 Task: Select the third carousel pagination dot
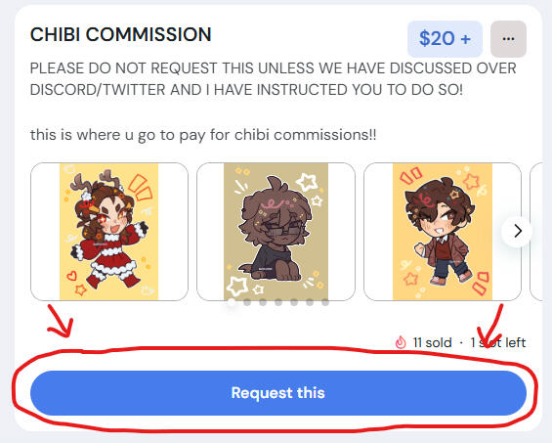[x=263, y=302]
